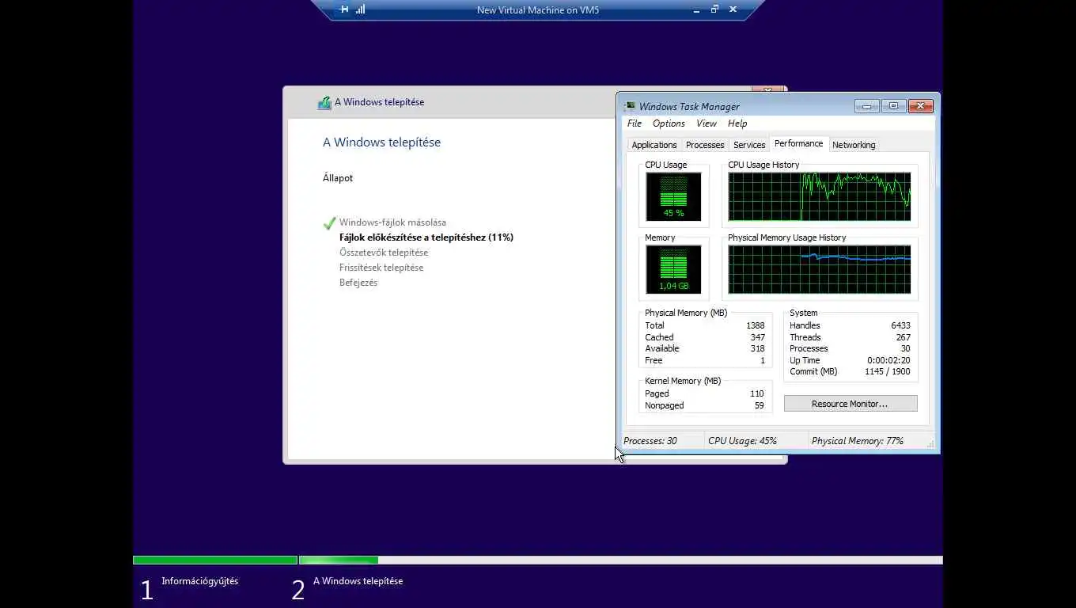Click Total physical memory value 1388
The image size is (1076, 608).
tap(755, 325)
